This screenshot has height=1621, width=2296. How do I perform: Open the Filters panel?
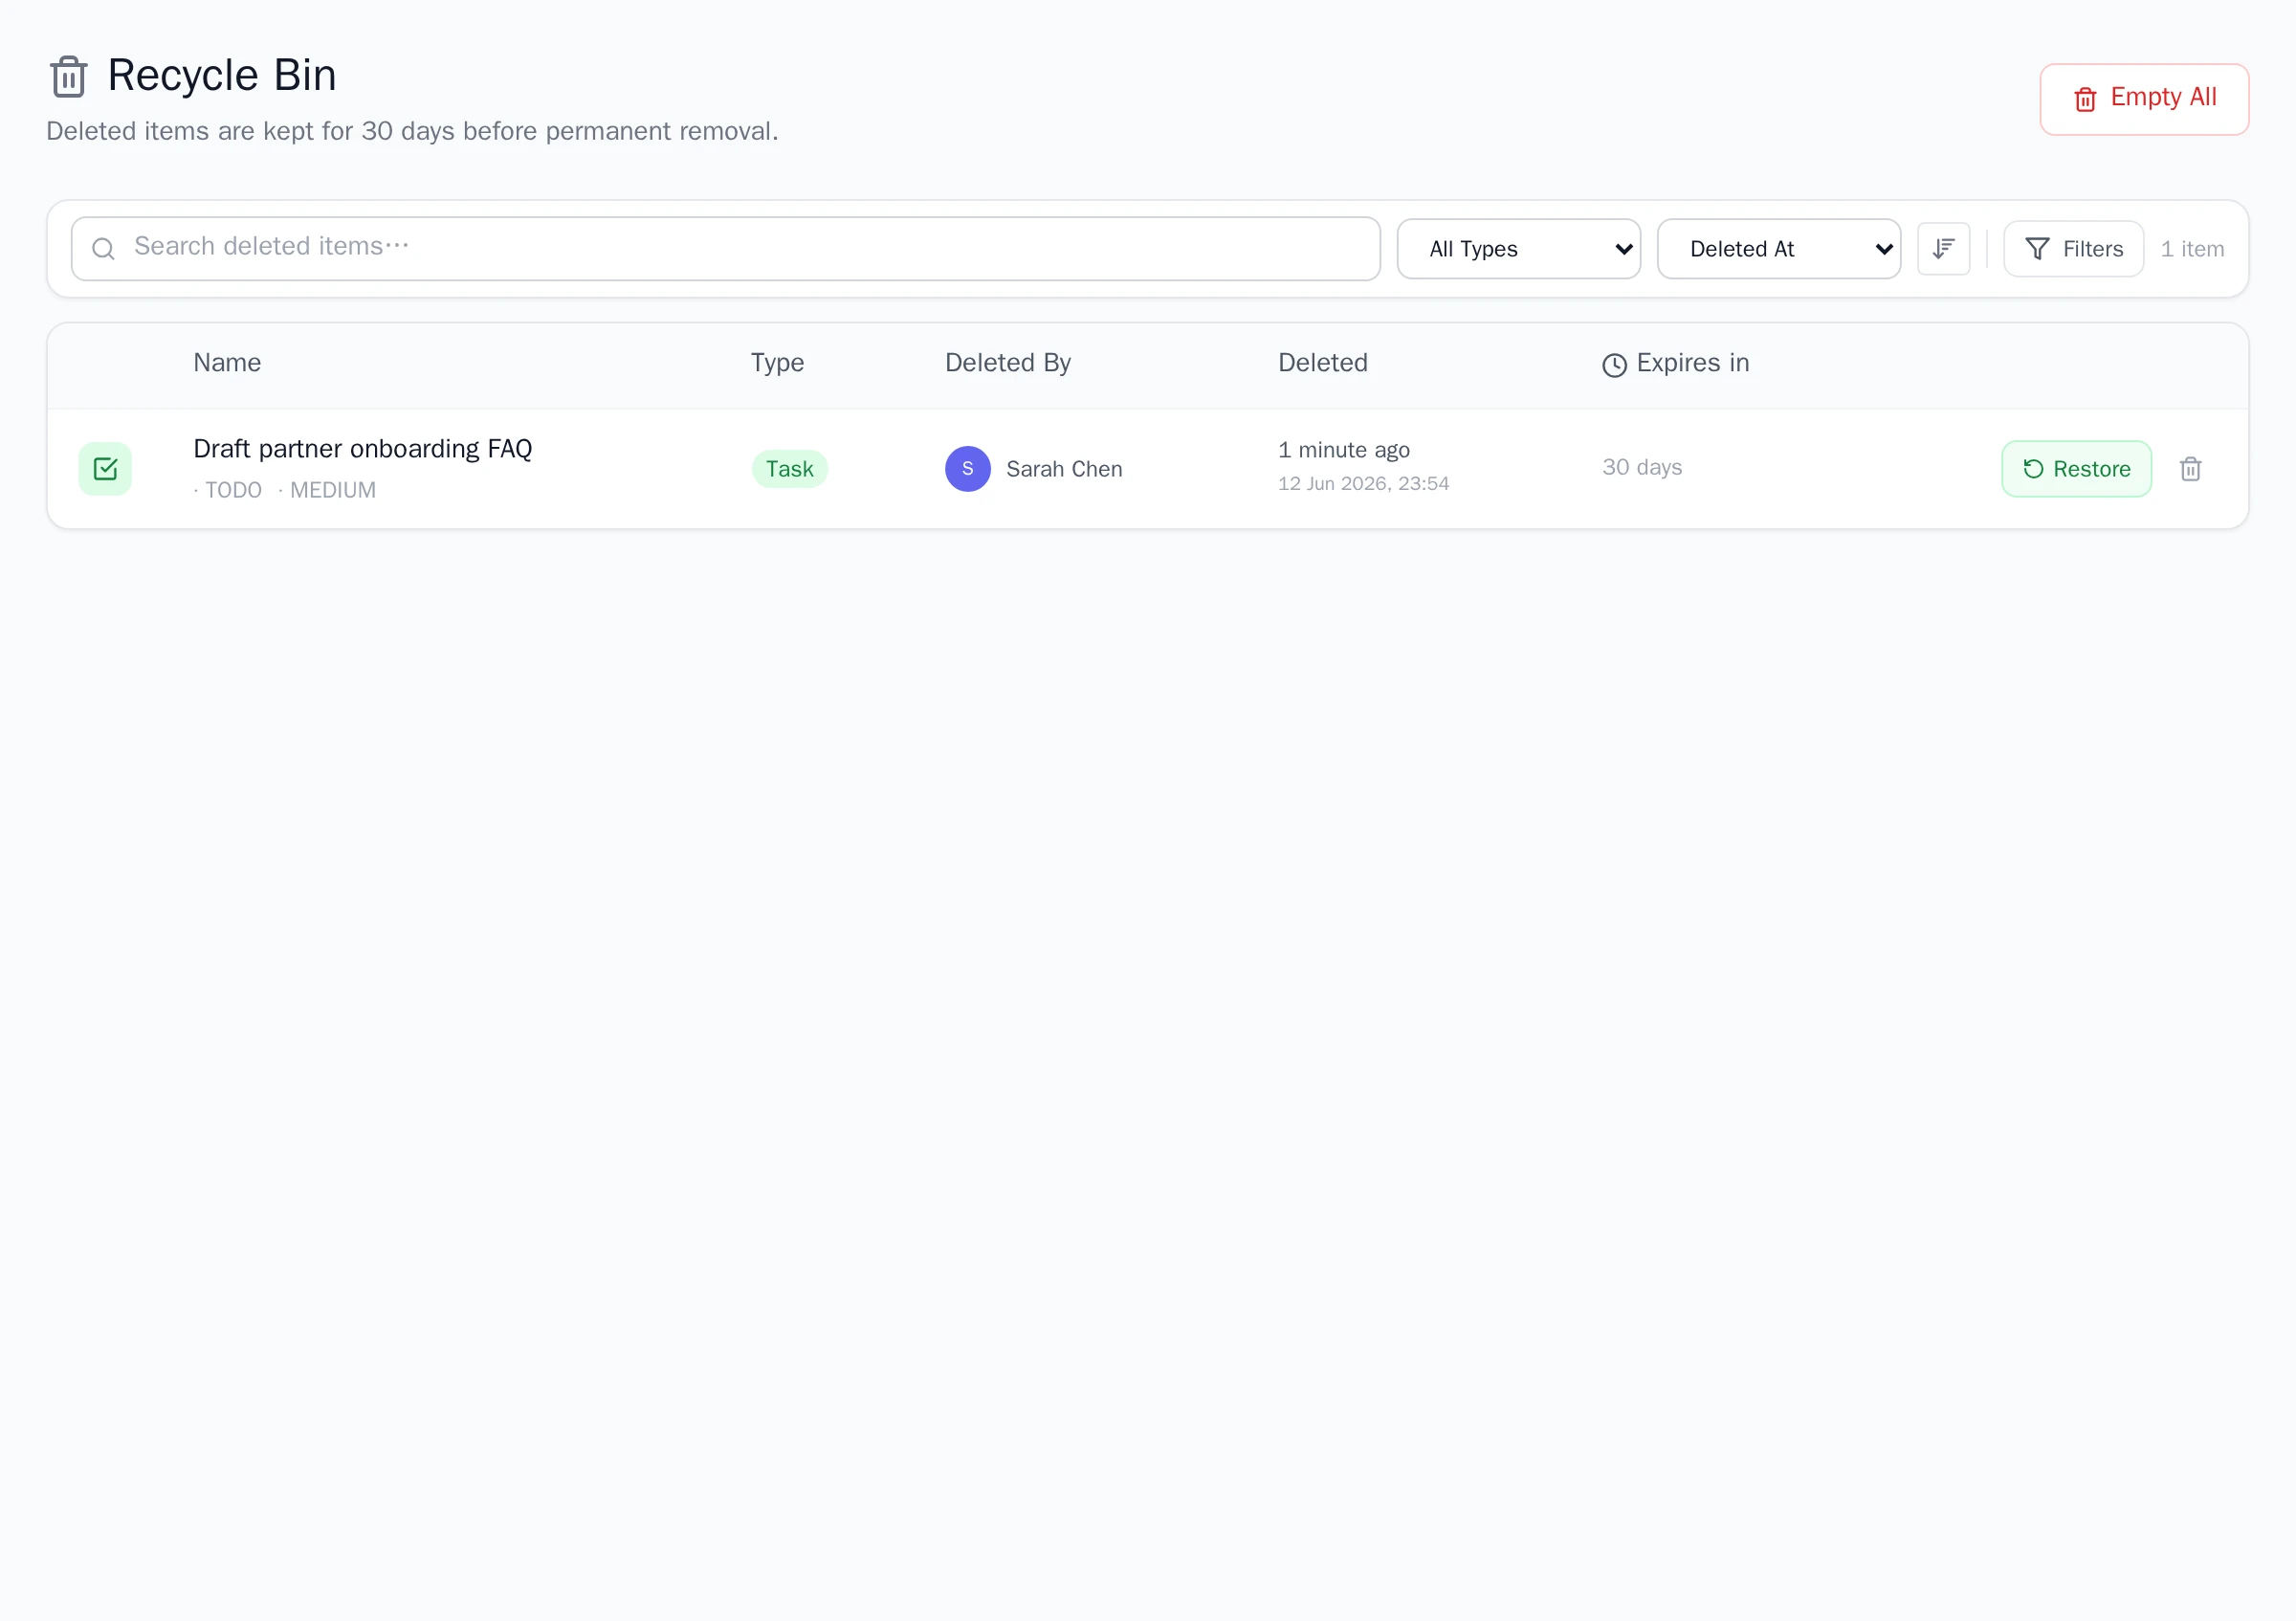[2073, 249]
